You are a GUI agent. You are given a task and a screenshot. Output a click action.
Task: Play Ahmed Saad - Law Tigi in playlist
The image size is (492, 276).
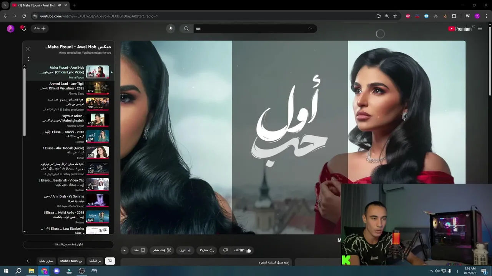(x=68, y=88)
